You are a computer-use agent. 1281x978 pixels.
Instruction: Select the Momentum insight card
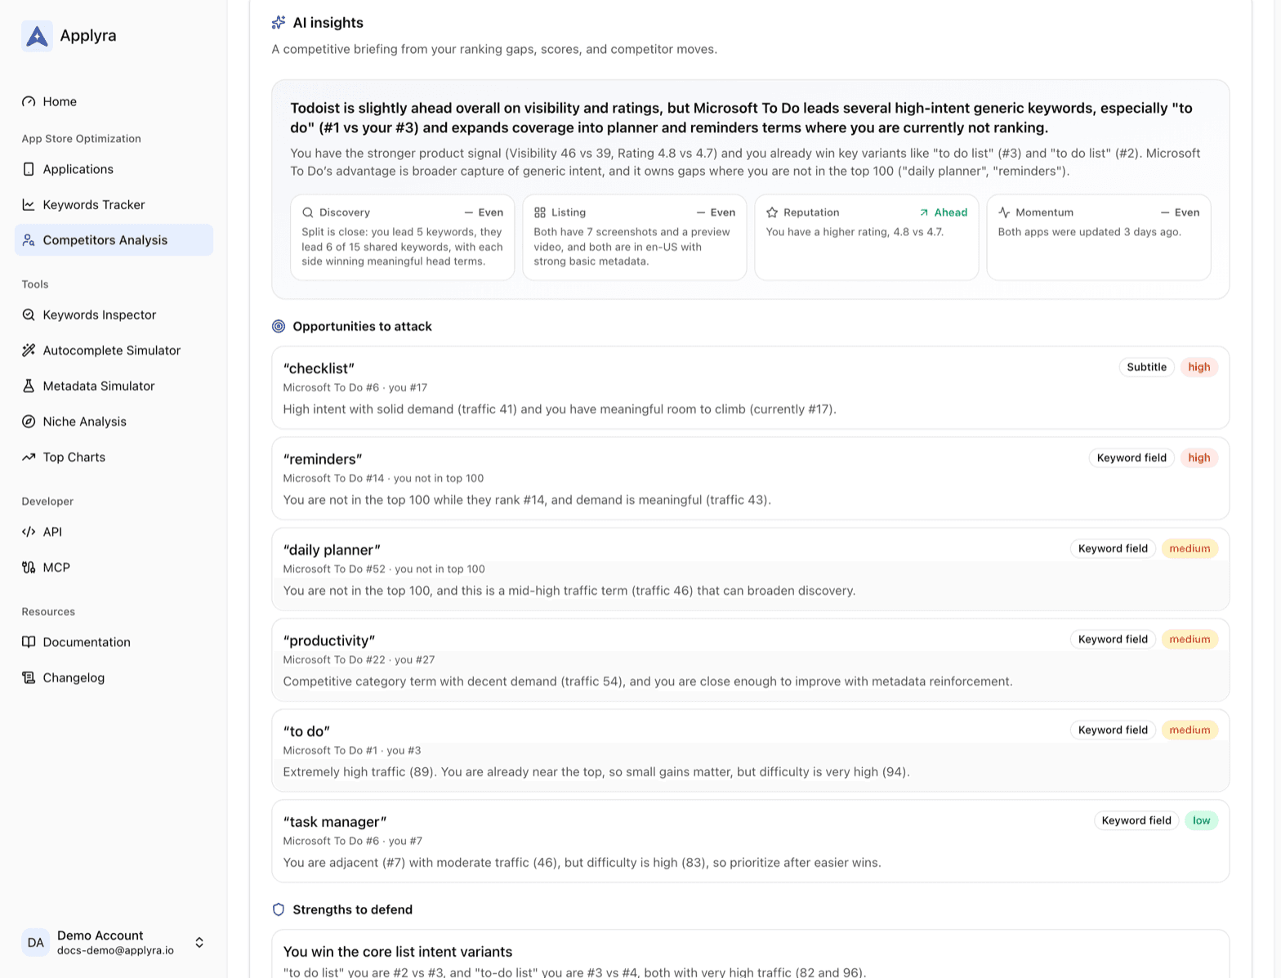1098,237
